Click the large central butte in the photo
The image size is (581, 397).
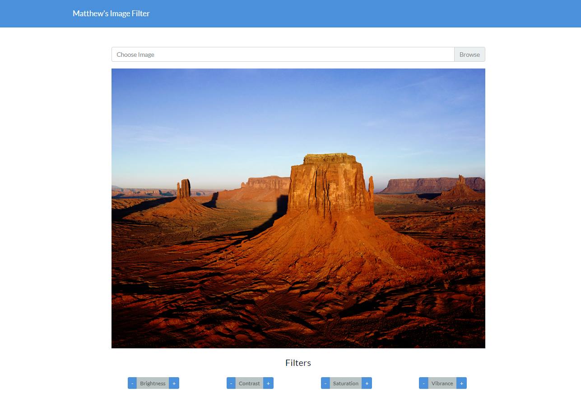click(x=330, y=185)
